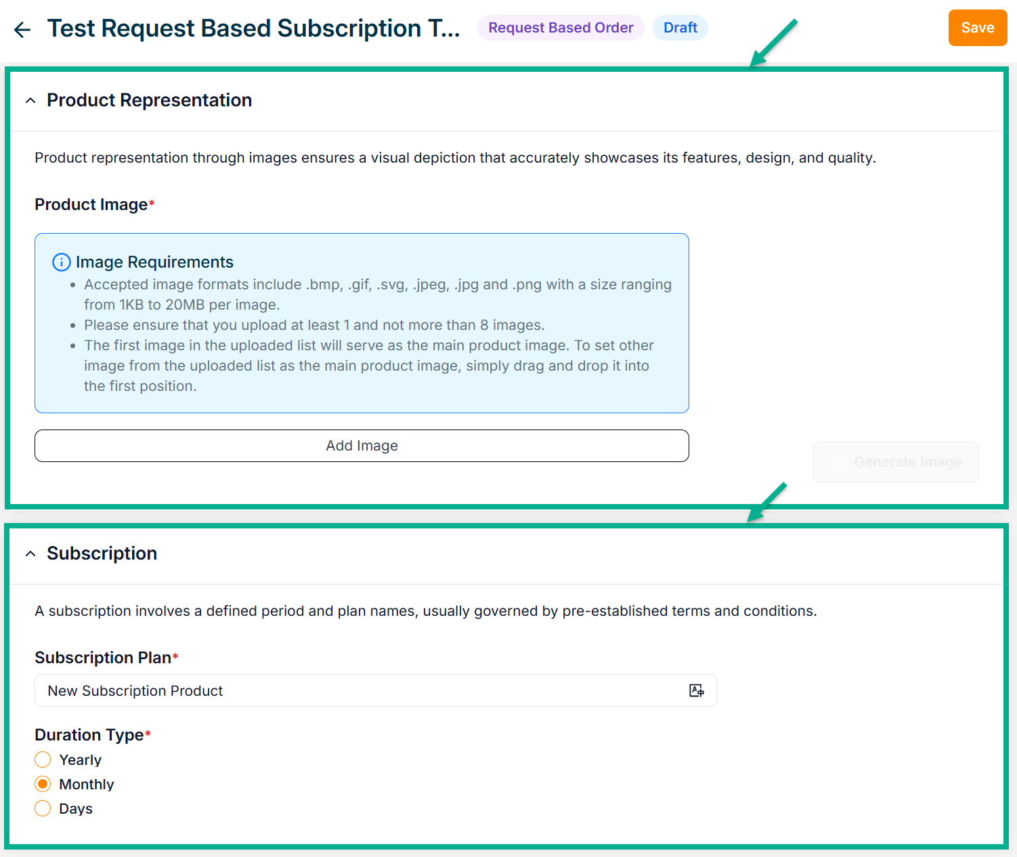
Task: Click the Image Requirements info icon
Action: pyautogui.click(x=61, y=262)
